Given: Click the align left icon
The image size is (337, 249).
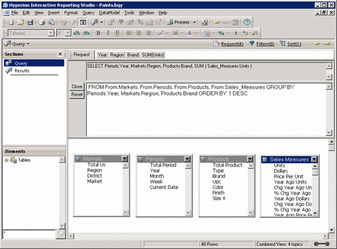Looking at the screenshot, I should point(129,33).
